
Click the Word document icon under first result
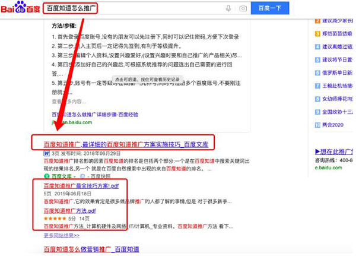click(47, 153)
